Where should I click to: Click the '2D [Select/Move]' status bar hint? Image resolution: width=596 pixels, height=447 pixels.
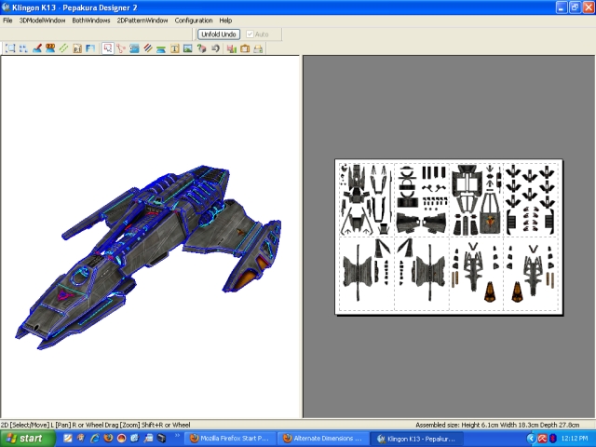pos(95,425)
